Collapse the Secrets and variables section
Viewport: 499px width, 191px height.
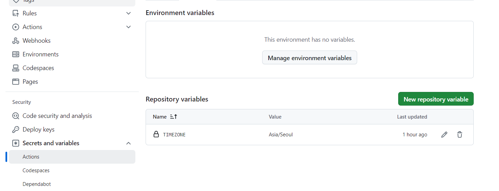tap(129, 143)
